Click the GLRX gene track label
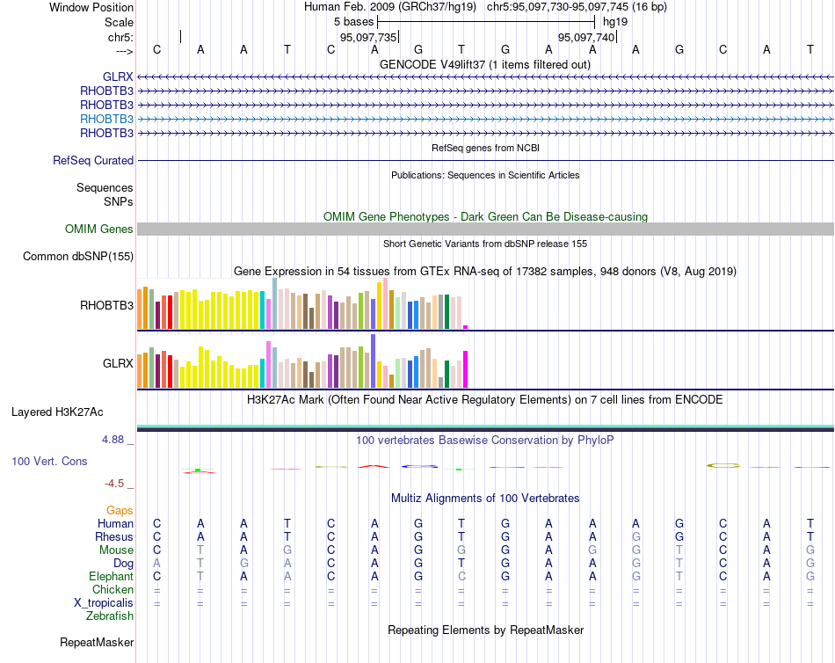Screen dimensions: 835x663 pos(119,77)
